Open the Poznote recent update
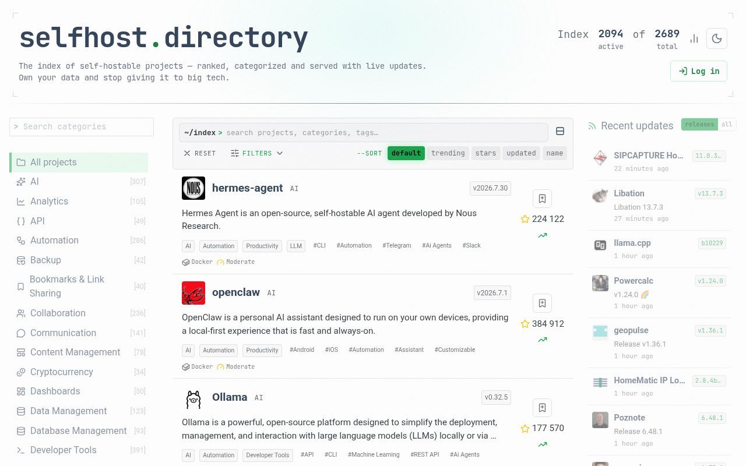 click(659, 430)
